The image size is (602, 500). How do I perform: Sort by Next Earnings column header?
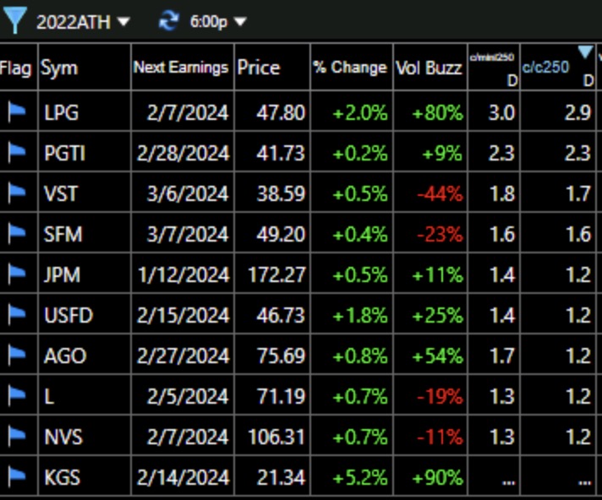pos(181,68)
